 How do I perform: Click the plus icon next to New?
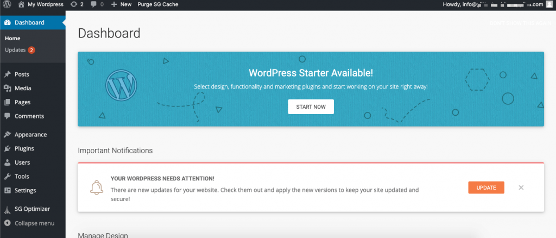tap(114, 4)
